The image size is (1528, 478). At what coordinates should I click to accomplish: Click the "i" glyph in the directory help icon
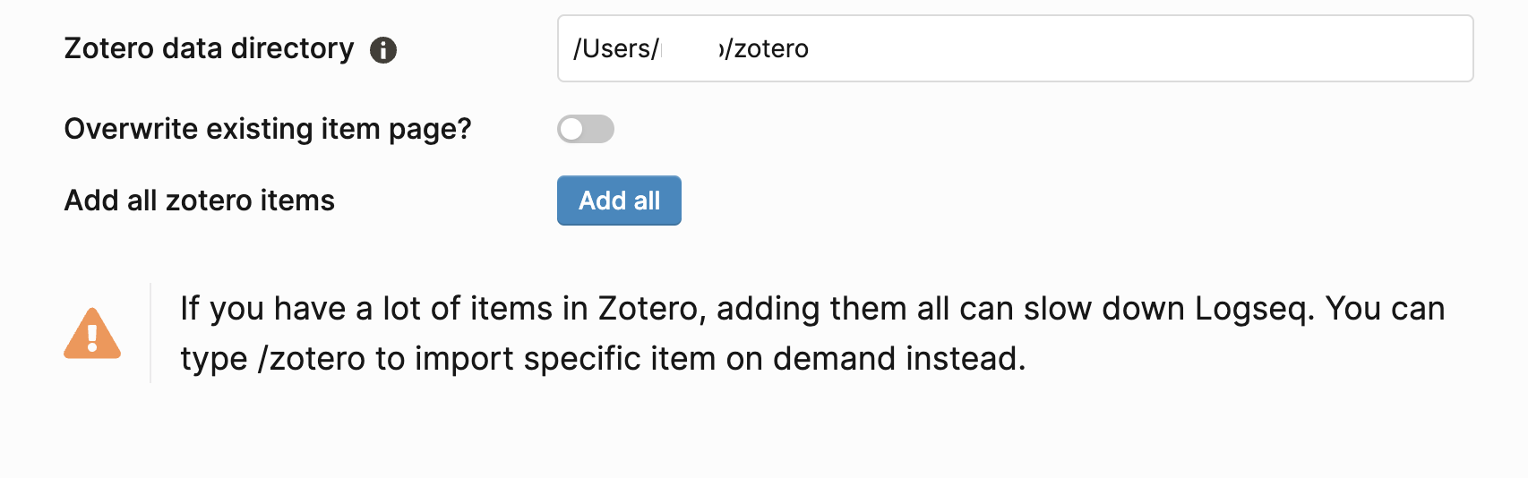point(383,50)
